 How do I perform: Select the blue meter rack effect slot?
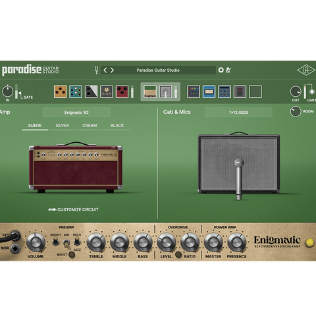tap(209, 92)
